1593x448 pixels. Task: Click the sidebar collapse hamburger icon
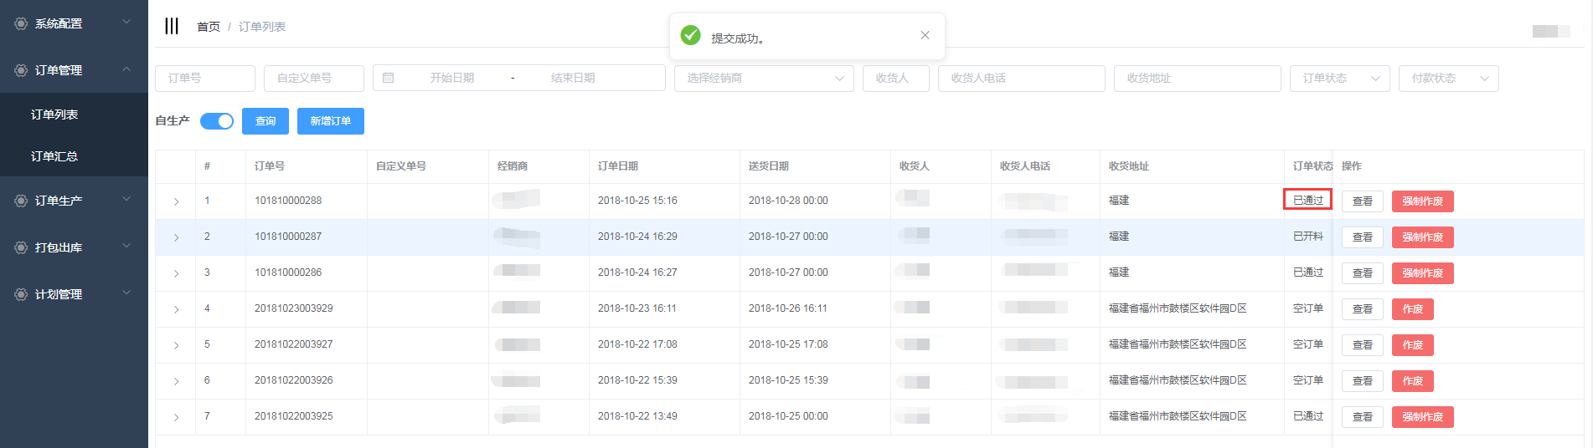(x=172, y=26)
